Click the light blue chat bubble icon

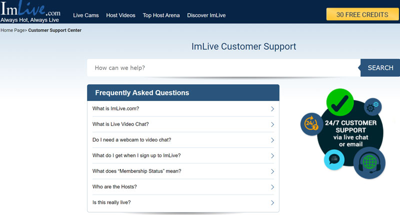pyautogui.click(x=334, y=159)
